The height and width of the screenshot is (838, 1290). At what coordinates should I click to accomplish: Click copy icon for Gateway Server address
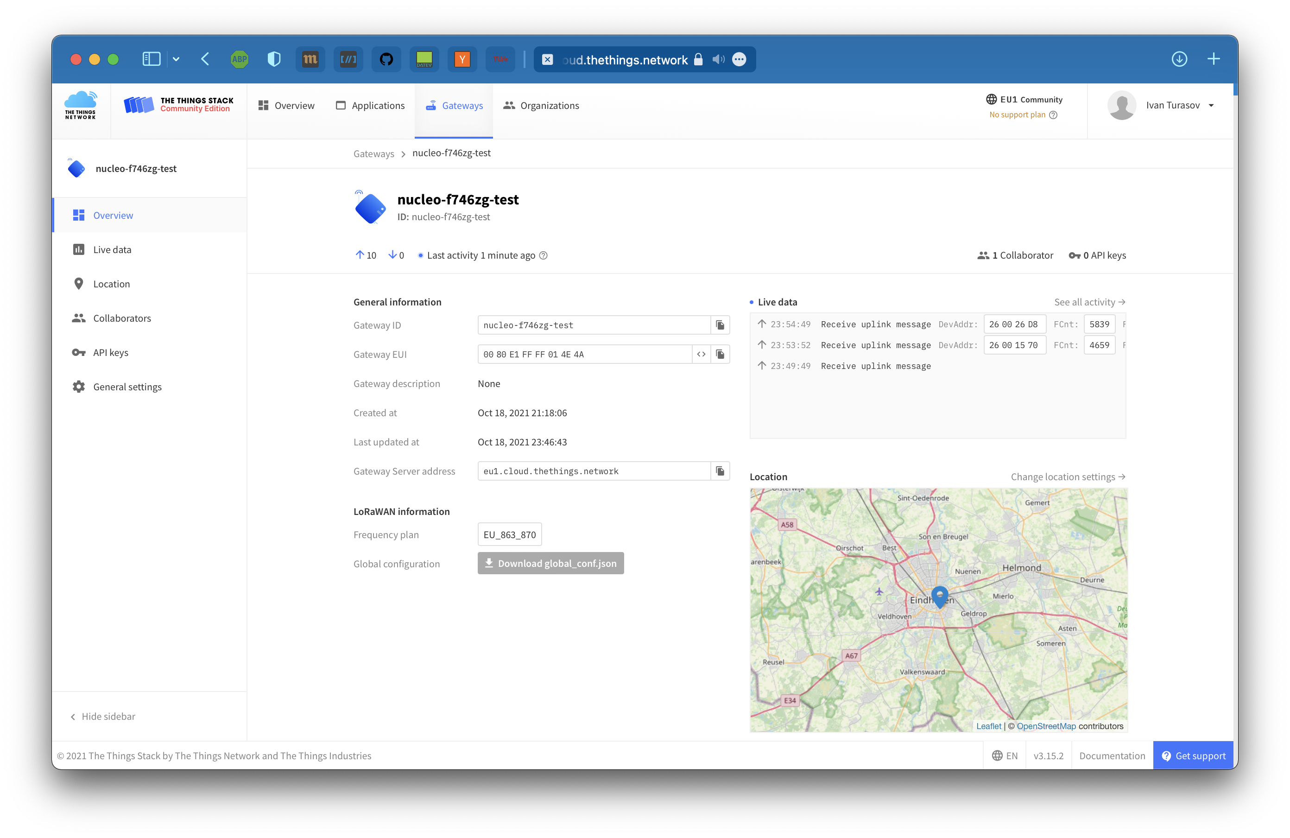[719, 471]
